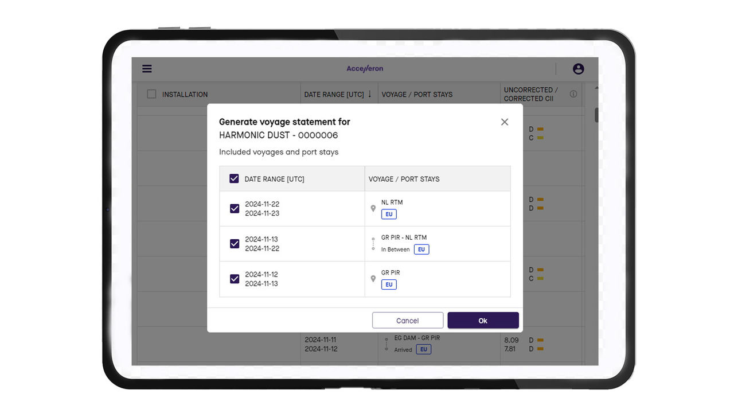Screen dimensions: 734x413
Task: Click the background VOYAGE / PORT STAYS header
Action: coord(417,94)
